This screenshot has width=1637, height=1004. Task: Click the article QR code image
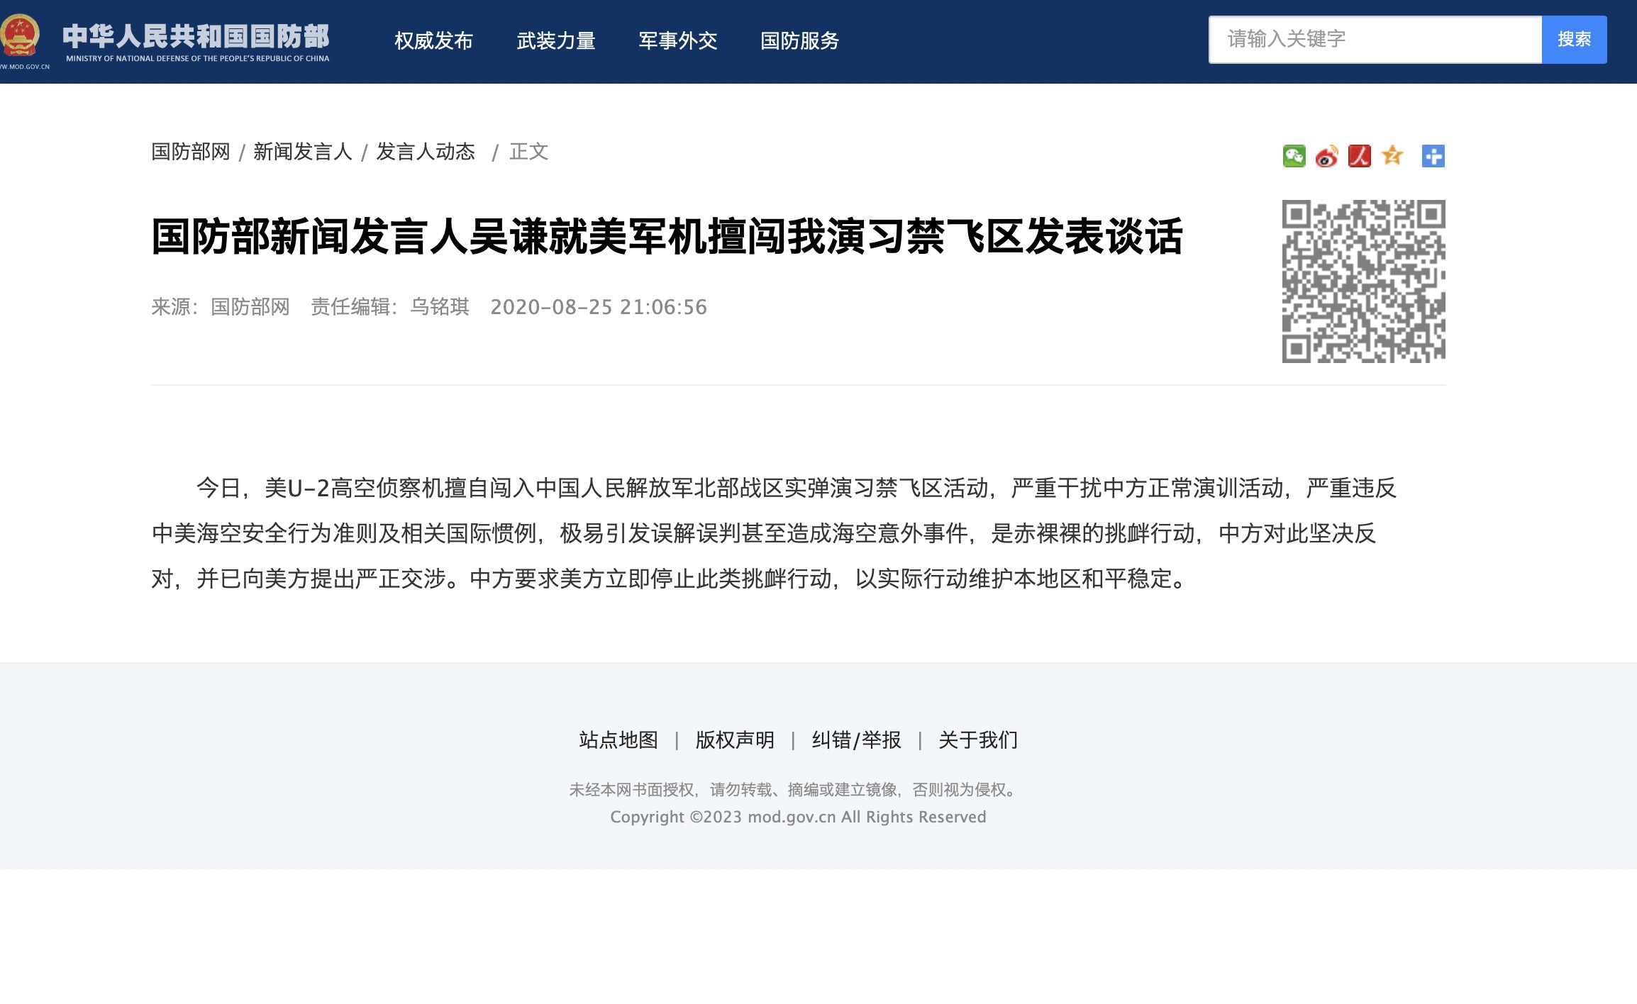[x=1363, y=281]
